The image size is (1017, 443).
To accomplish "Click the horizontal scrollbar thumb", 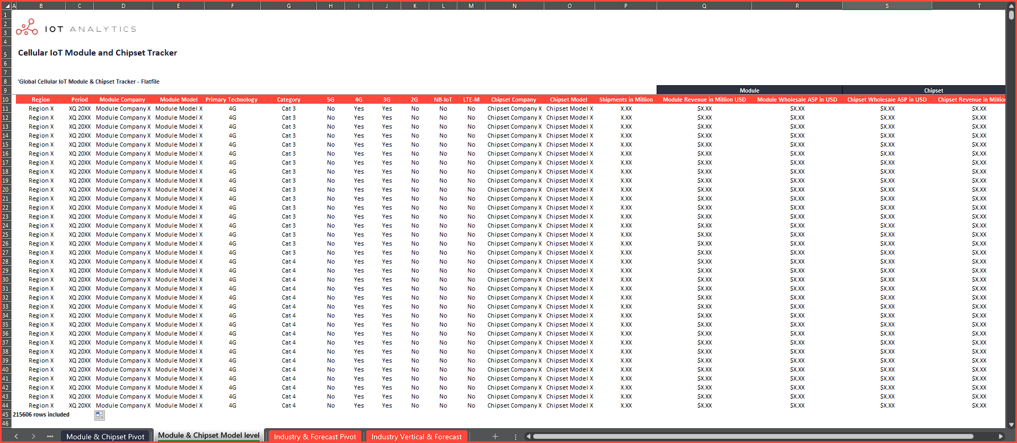I will [x=753, y=437].
